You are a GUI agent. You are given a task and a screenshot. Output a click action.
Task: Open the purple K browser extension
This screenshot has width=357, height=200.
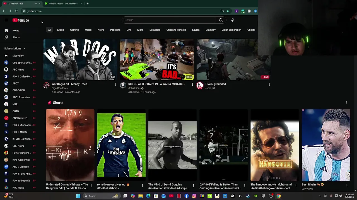(x=237, y=11)
